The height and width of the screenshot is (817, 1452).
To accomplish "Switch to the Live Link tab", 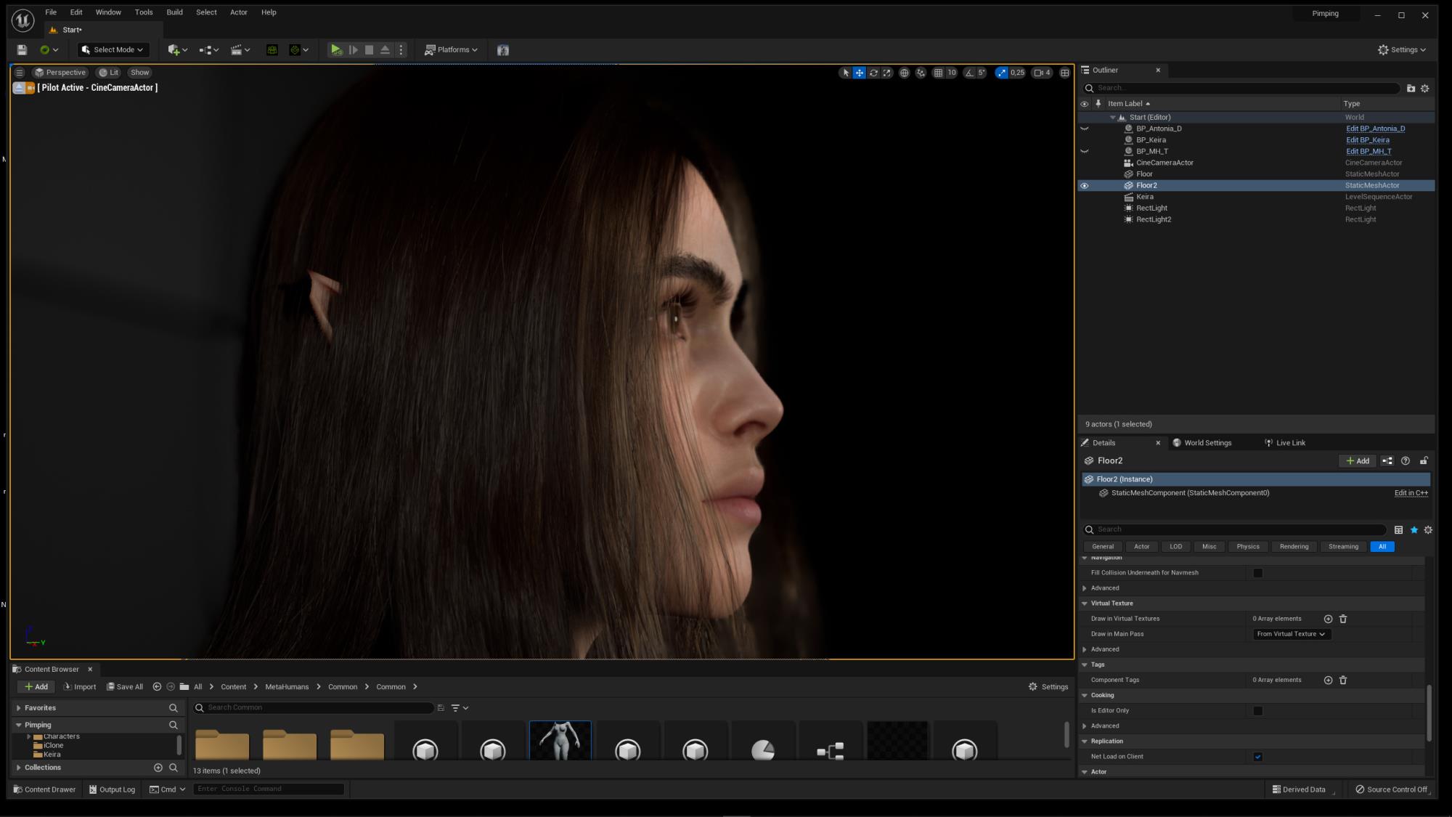I will tap(1285, 443).
